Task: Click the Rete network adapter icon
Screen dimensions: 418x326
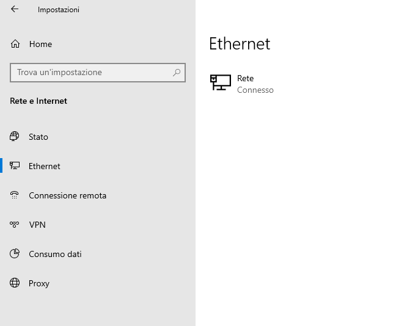Action: [x=221, y=82]
